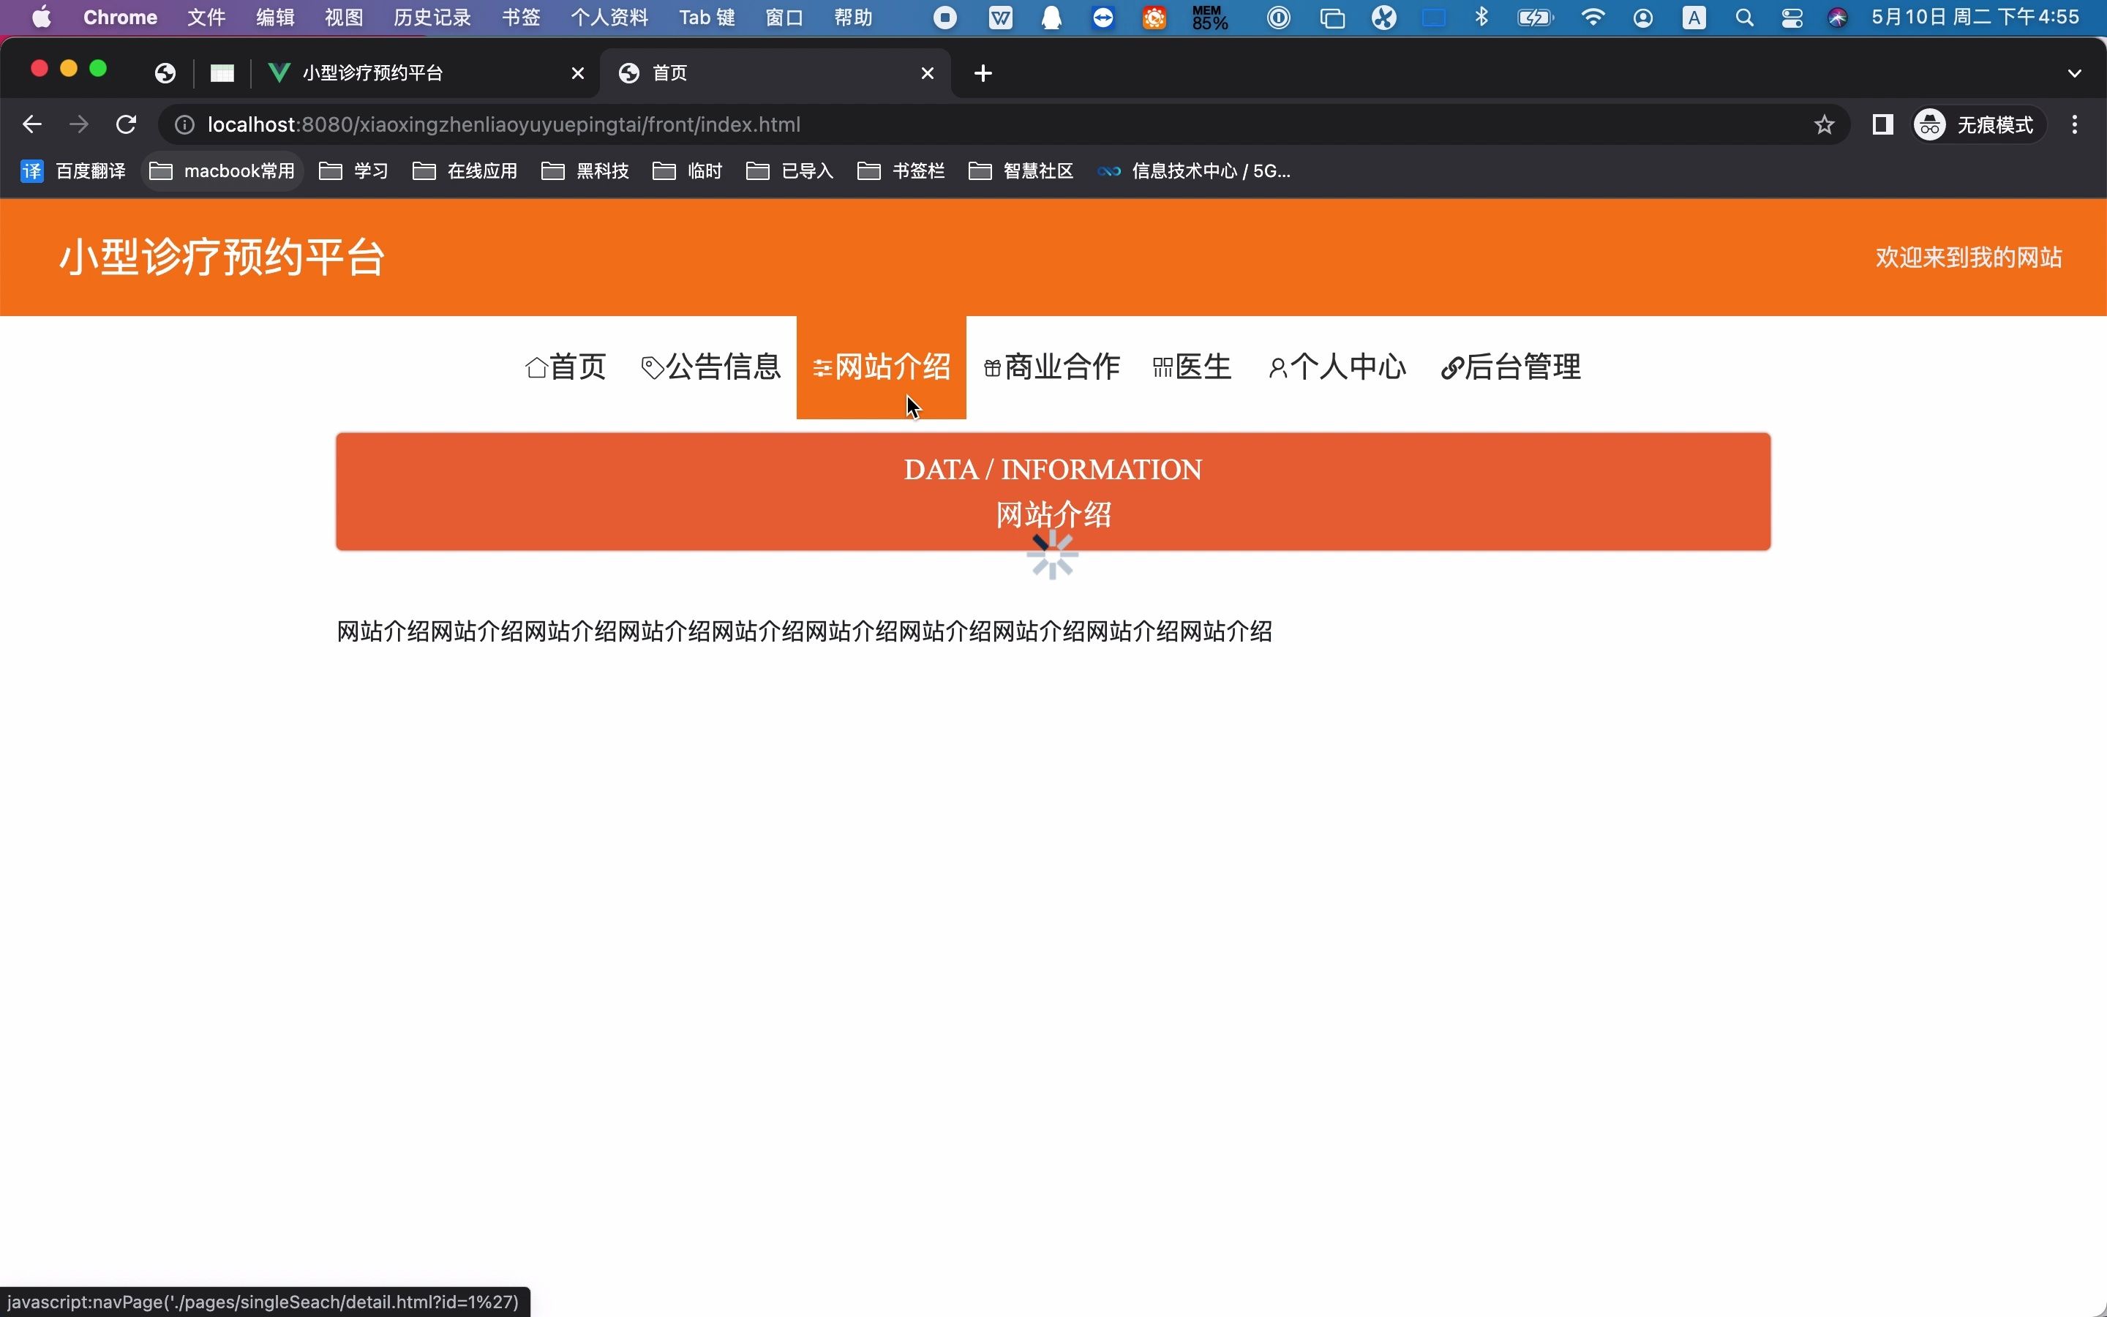2107x1317 pixels.
Task: Open the 视图 menu
Action: [x=344, y=18]
